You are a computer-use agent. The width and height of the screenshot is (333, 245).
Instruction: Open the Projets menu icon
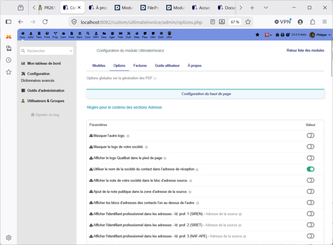(x=55, y=35)
